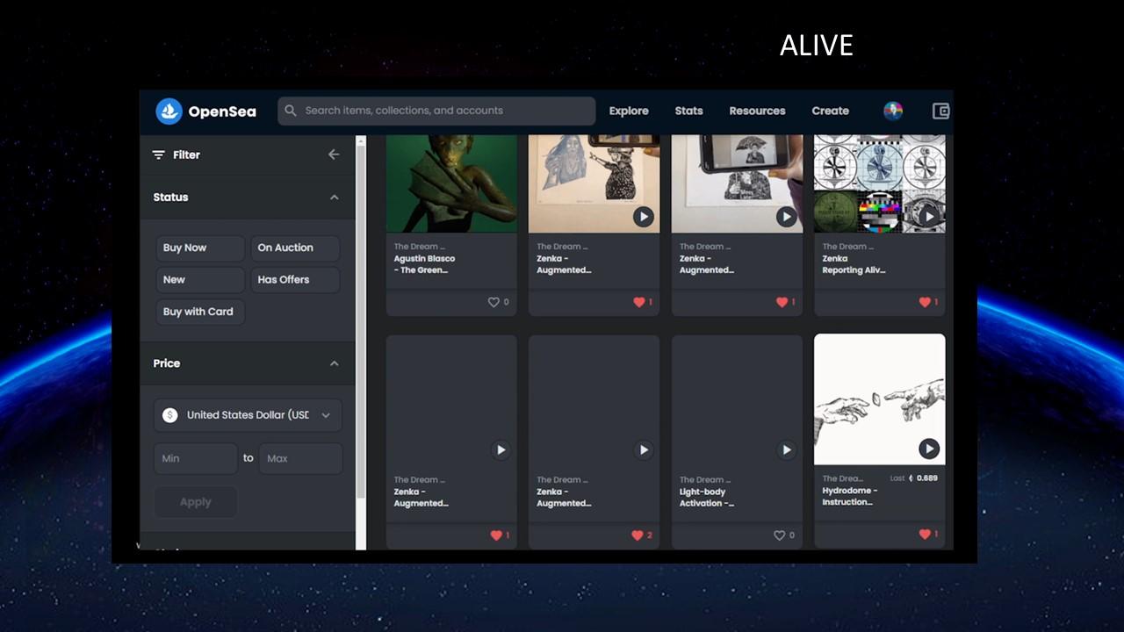Open the Explore menu

point(629,111)
